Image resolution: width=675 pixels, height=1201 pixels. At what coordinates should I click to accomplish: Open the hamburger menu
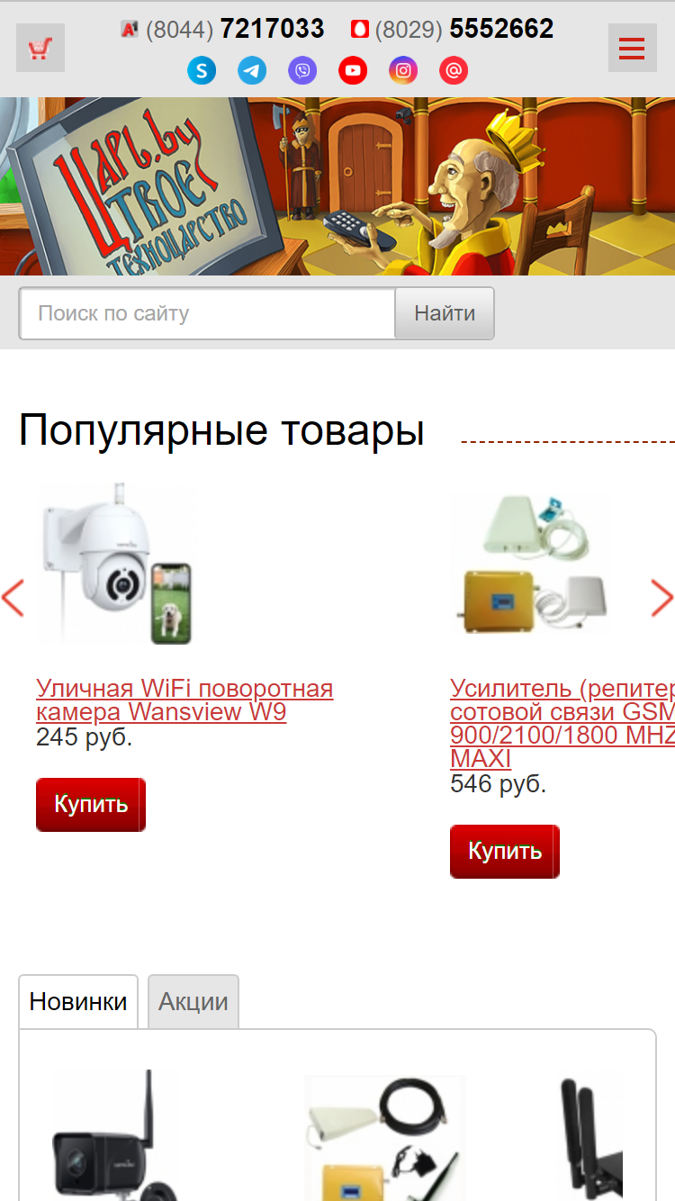pyautogui.click(x=633, y=48)
